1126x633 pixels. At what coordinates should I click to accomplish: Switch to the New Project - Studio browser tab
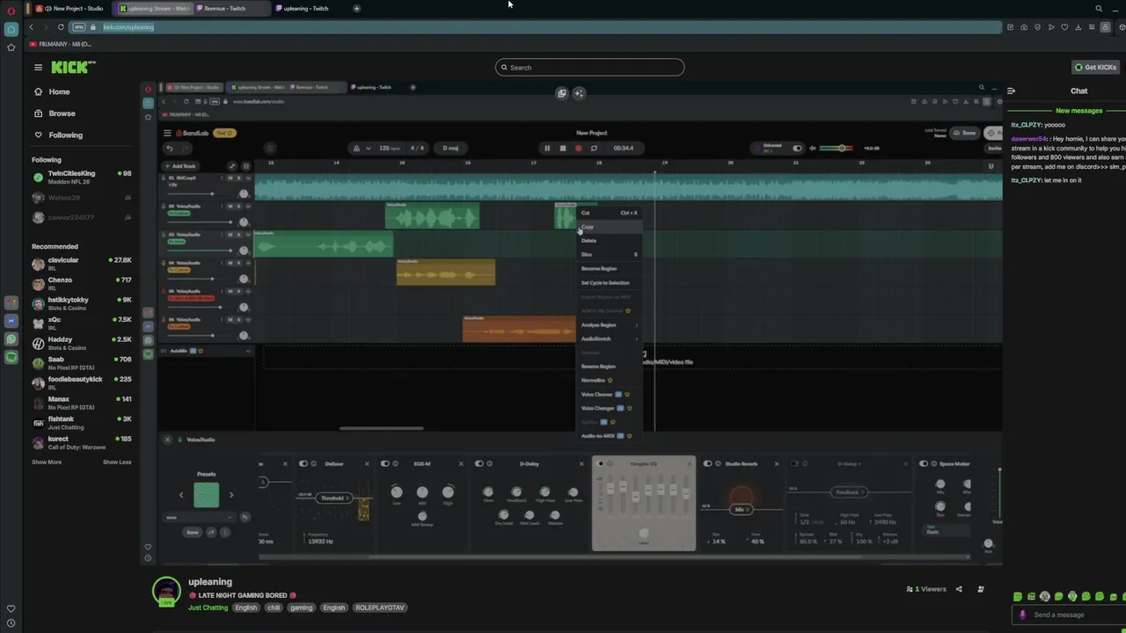pyautogui.click(x=72, y=8)
